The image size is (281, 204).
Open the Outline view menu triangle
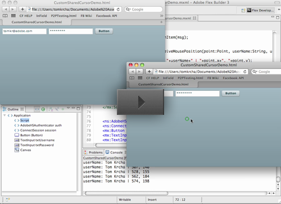pyautogui.click(x=69, y=108)
